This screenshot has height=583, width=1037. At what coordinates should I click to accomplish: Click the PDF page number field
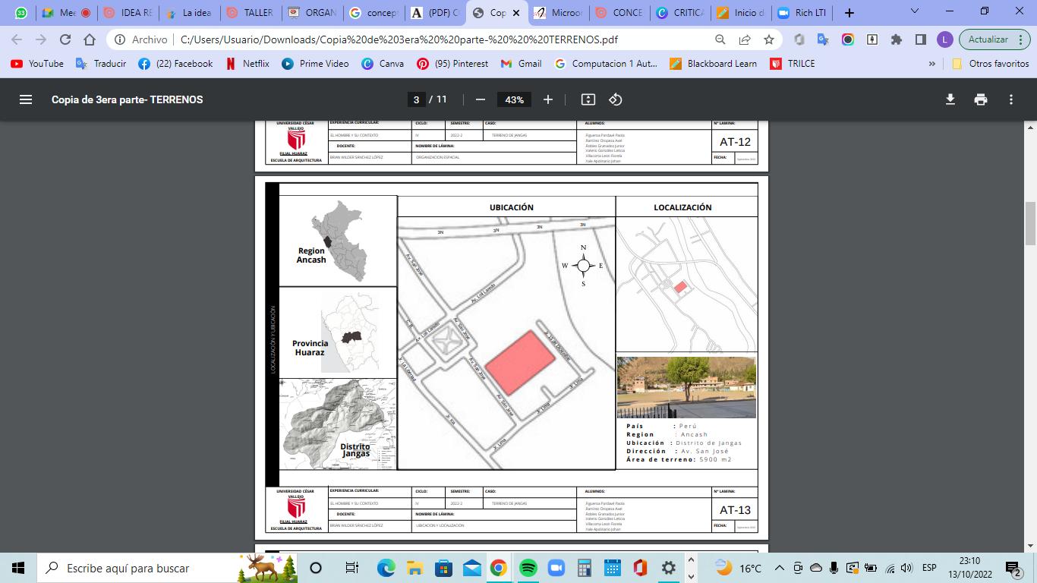point(416,99)
